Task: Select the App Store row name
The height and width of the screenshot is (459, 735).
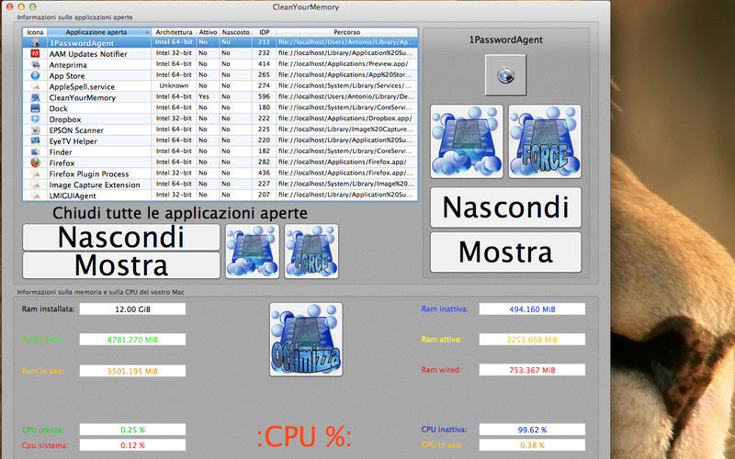Action: [x=67, y=76]
